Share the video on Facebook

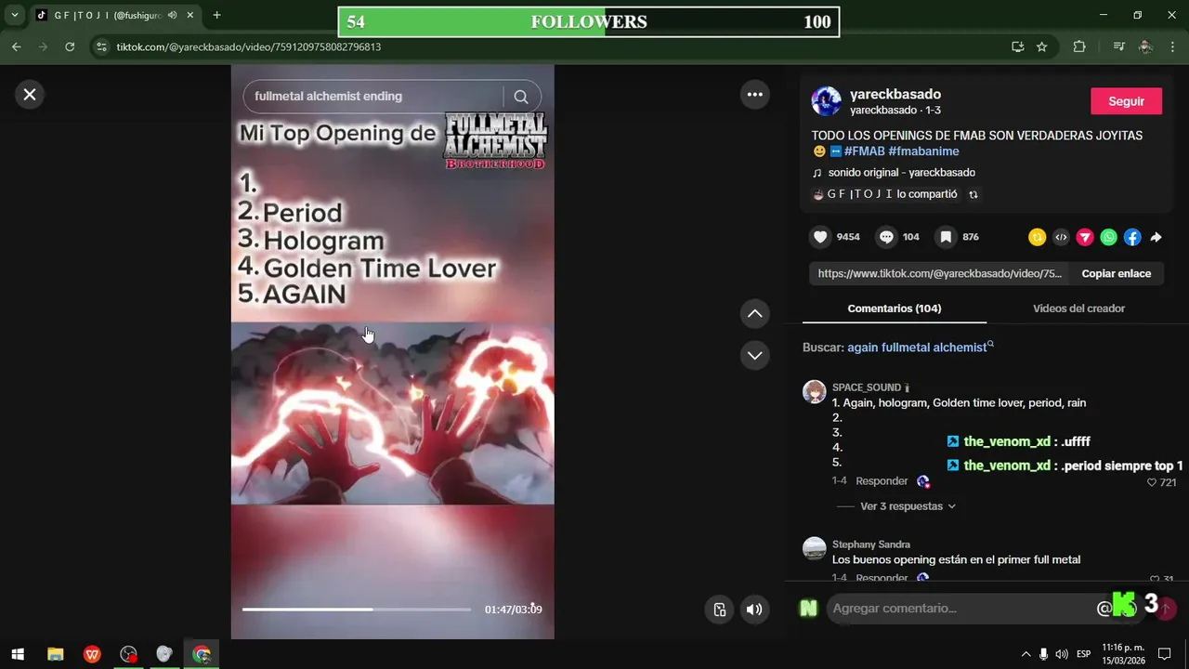[1132, 237]
